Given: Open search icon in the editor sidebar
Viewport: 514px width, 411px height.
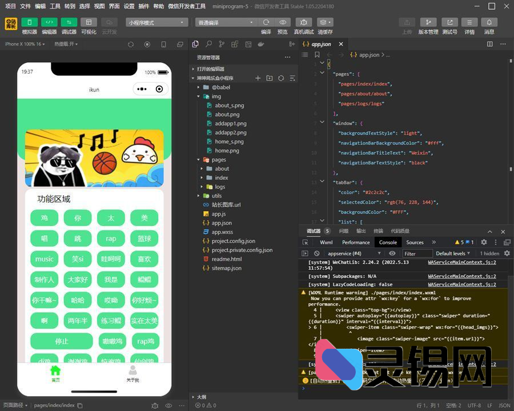Looking at the screenshot, I should pos(208,44).
